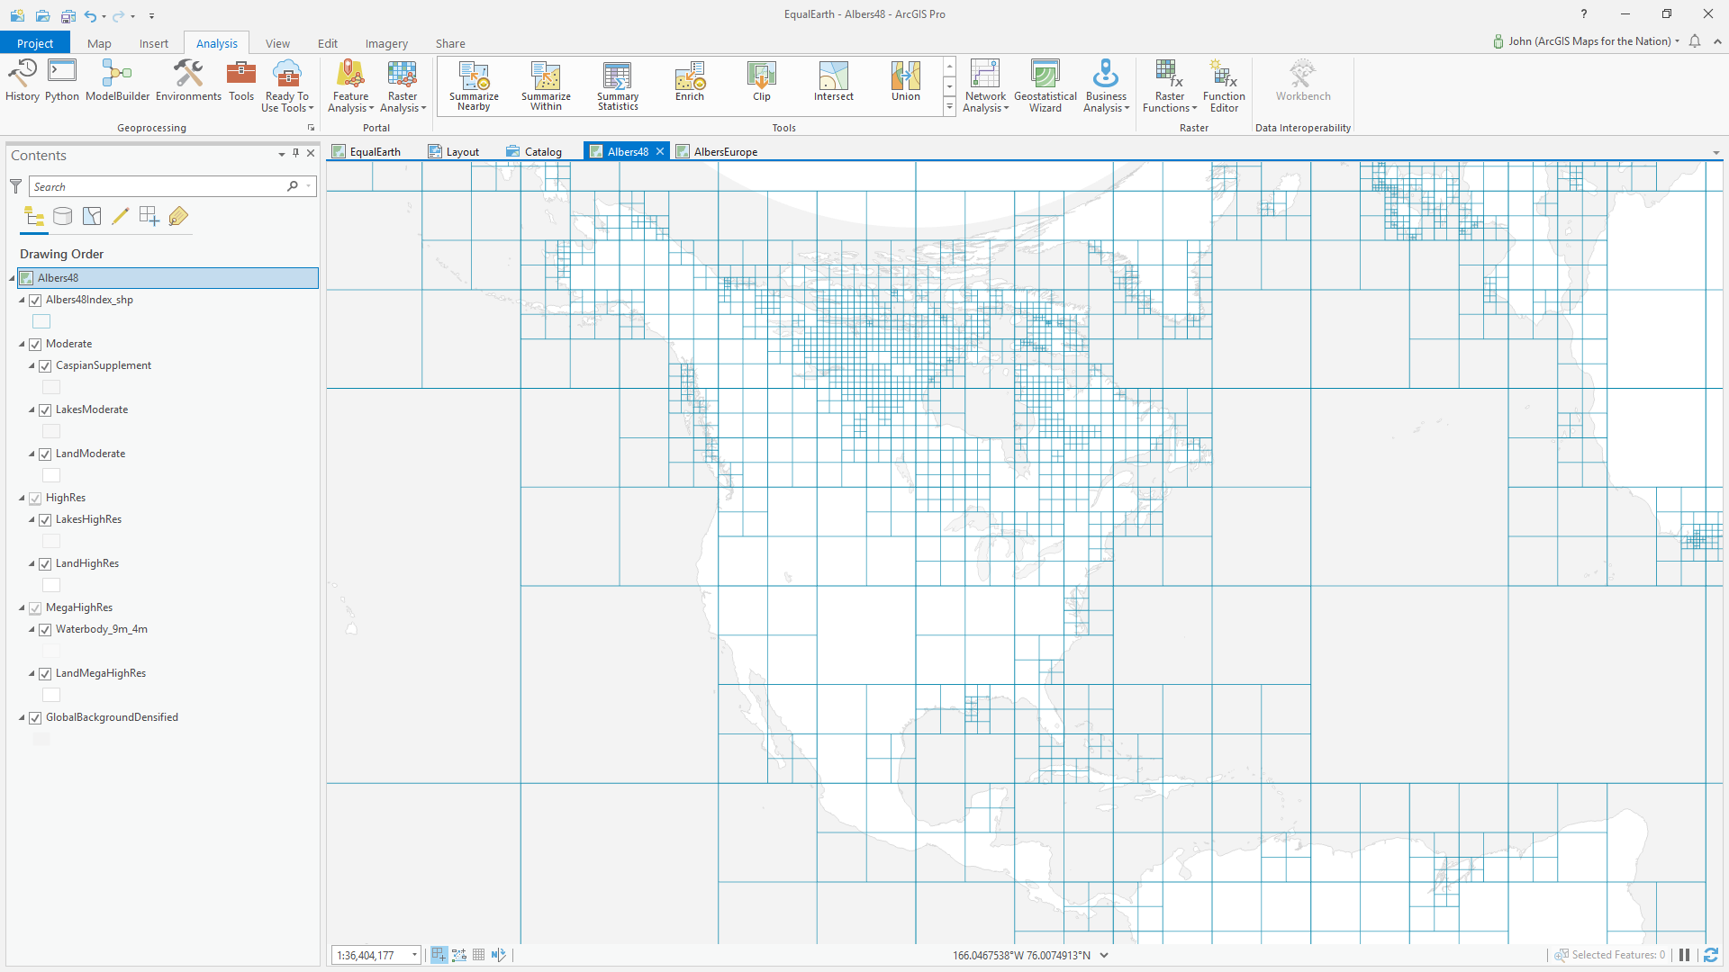Switch to the Insert ribbon tab
Screen dimensions: 1729x972
154,43
